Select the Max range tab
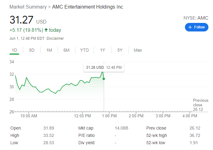 point(138,50)
